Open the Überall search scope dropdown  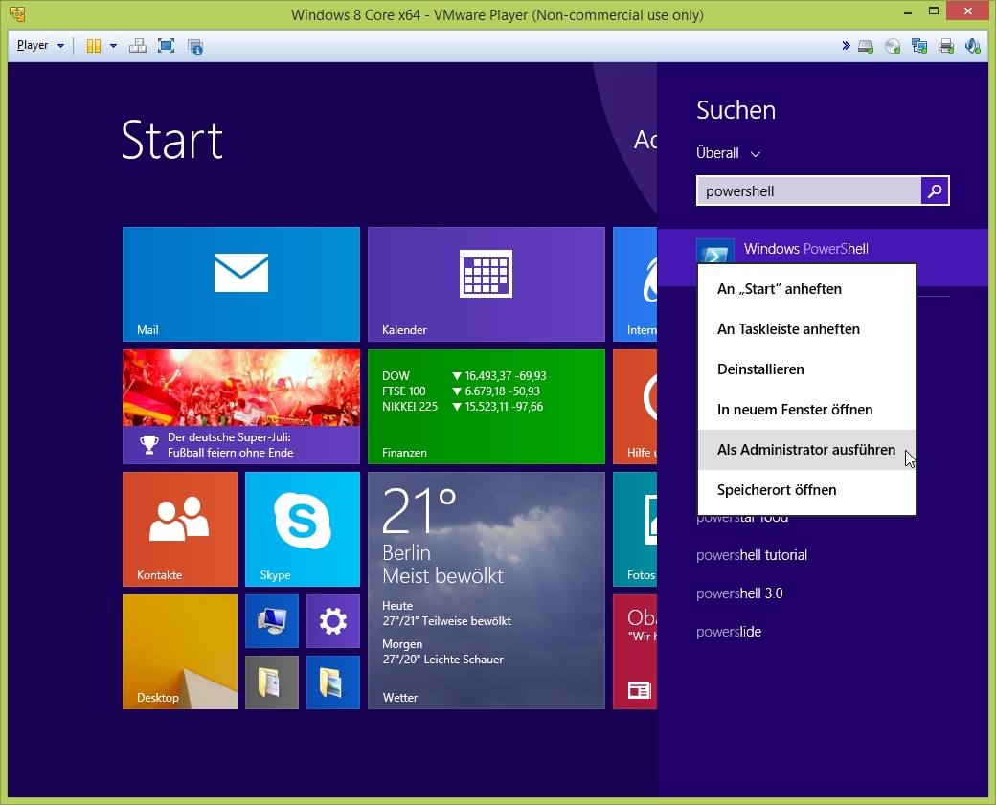coord(728,153)
